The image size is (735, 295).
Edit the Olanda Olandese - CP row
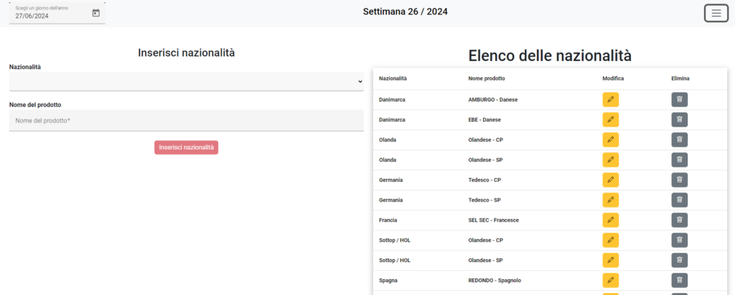pos(610,140)
